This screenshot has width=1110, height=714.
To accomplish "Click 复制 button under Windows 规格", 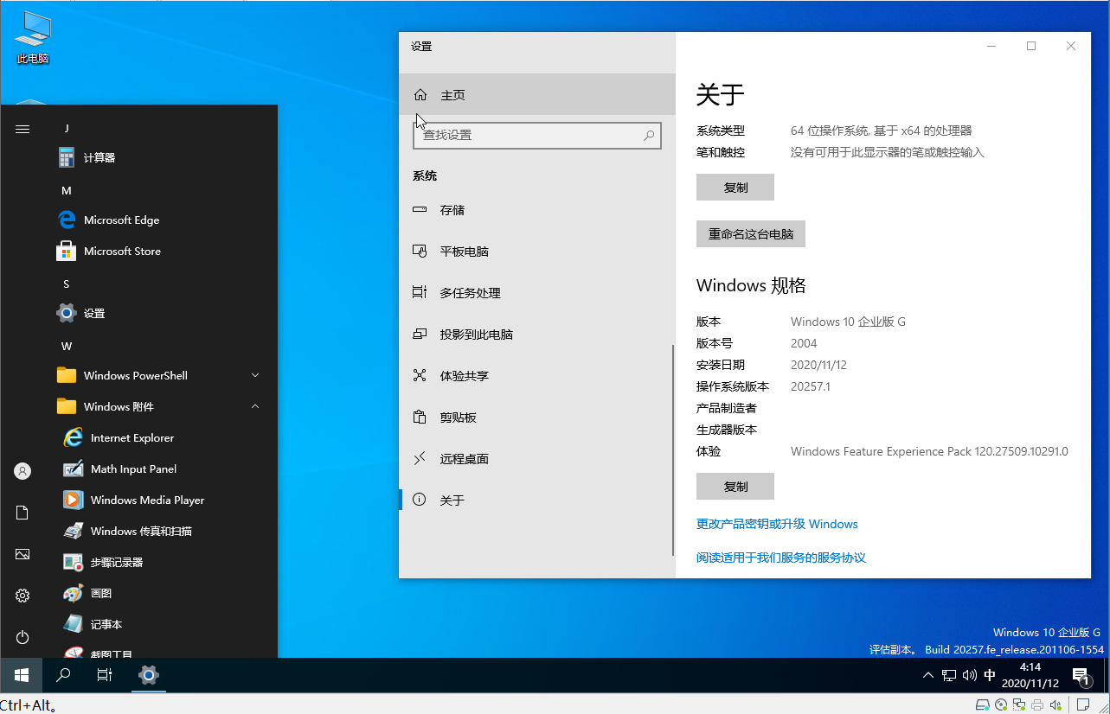I will pos(735,487).
